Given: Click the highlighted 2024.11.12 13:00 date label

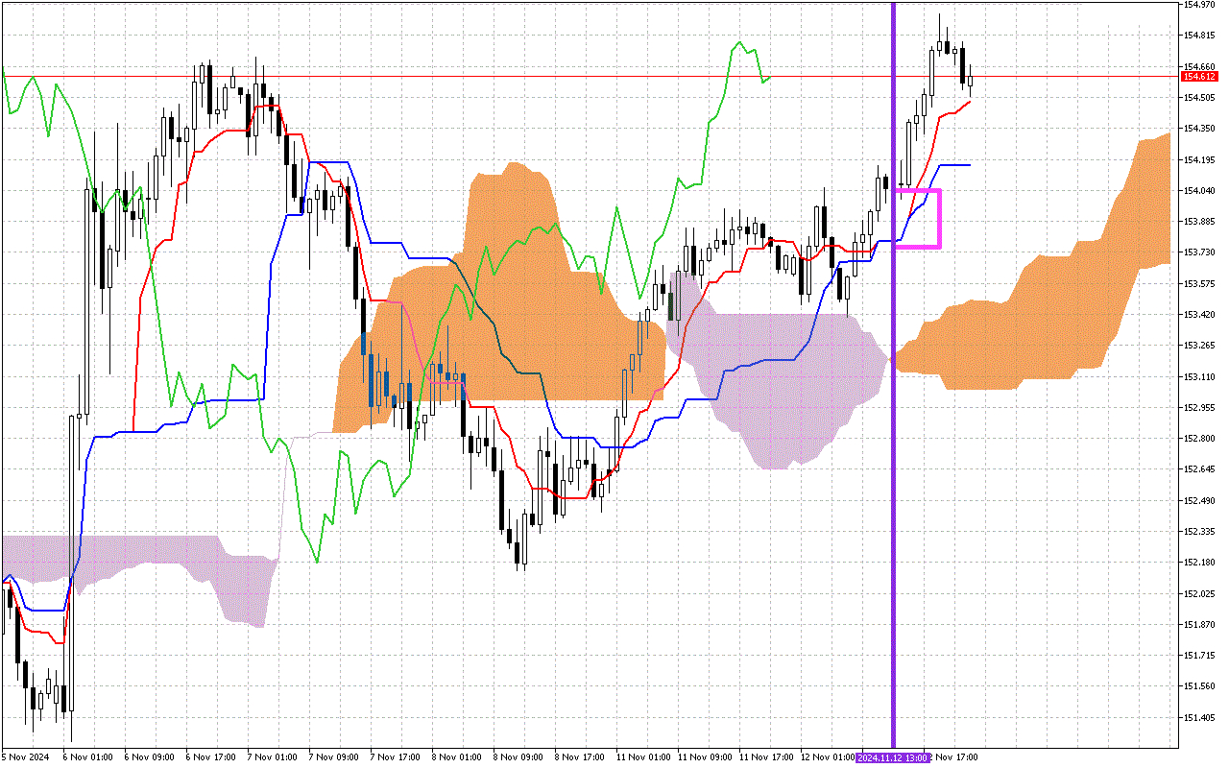Looking at the screenshot, I should [894, 757].
